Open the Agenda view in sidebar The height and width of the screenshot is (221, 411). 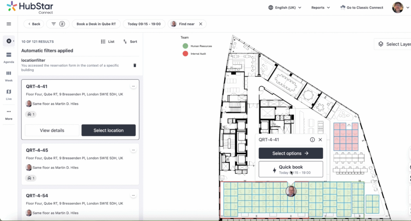click(x=9, y=57)
